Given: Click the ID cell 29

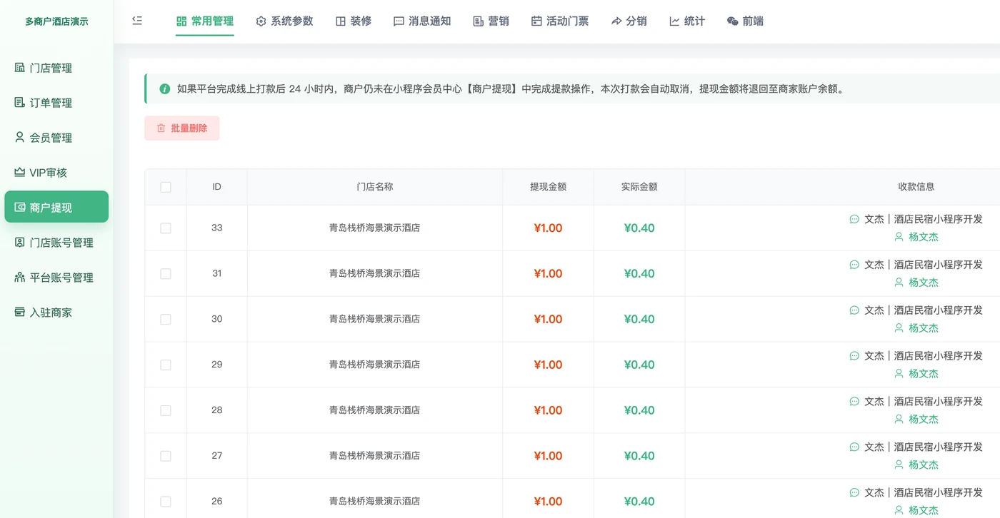Looking at the screenshot, I should (x=217, y=365).
